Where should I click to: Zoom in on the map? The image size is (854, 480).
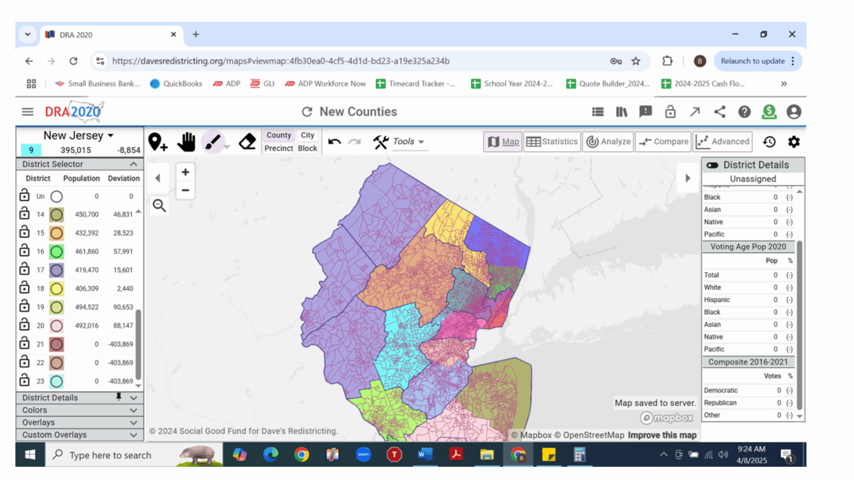[x=185, y=172]
